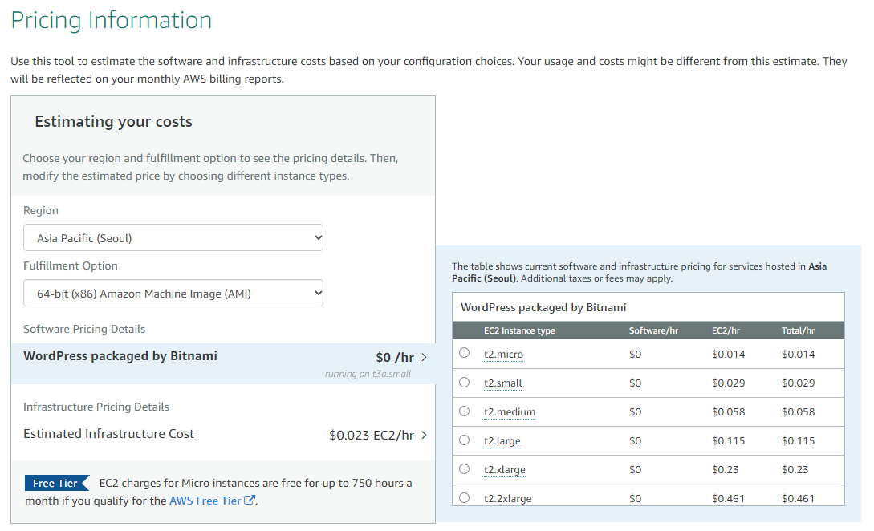Click the Free Tier badge

click(57, 483)
